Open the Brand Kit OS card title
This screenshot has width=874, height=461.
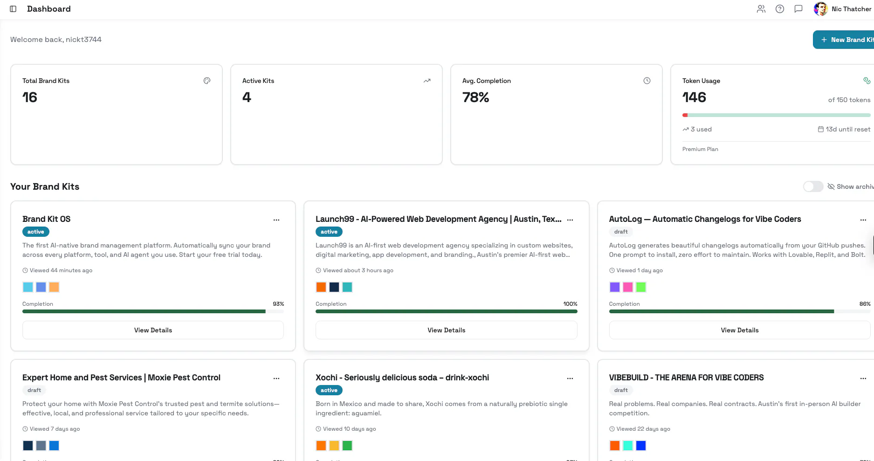(47, 219)
